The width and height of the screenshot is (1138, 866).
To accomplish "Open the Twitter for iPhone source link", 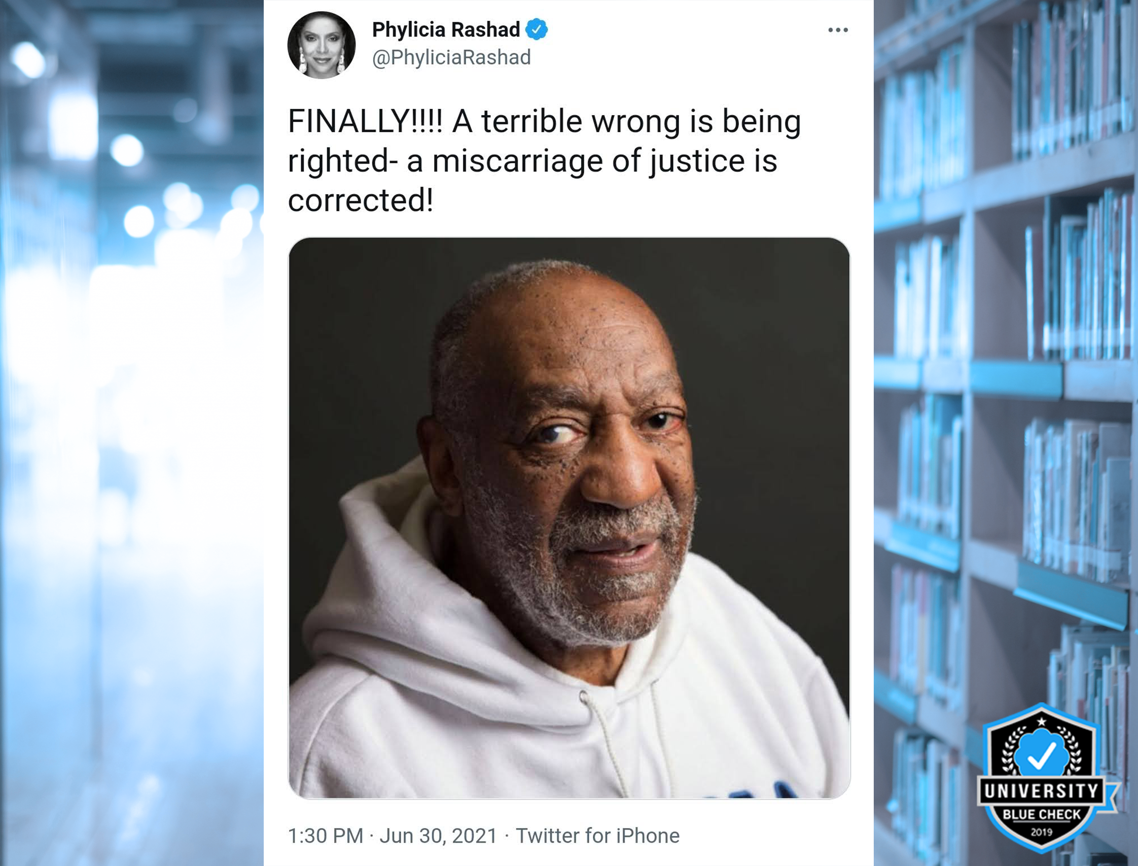I will click(x=597, y=836).
